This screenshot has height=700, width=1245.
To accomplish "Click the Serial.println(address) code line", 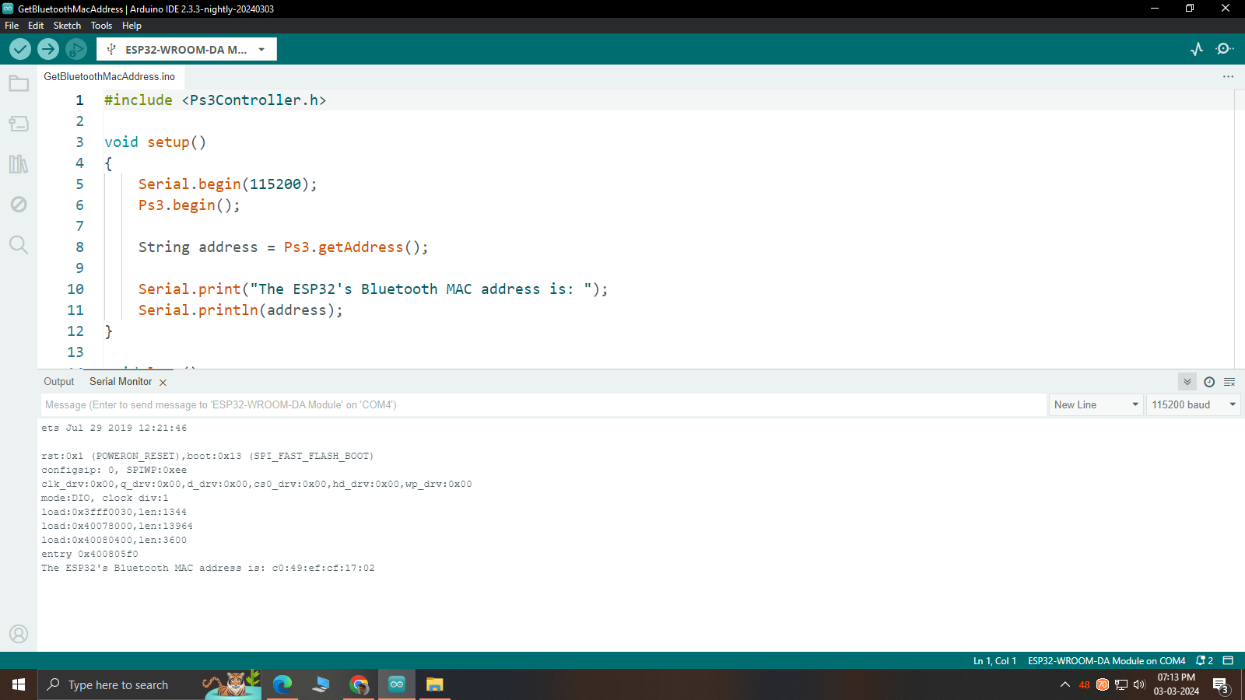I will coord(240,310).
